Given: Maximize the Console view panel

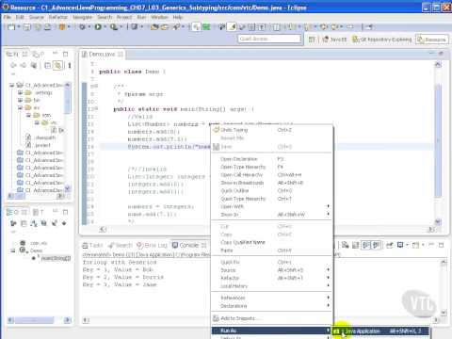Looking at the screenshot, I should tap(441, 245).
